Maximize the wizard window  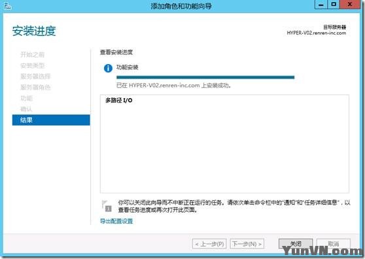pyautogui.click(x=334, y=5)
